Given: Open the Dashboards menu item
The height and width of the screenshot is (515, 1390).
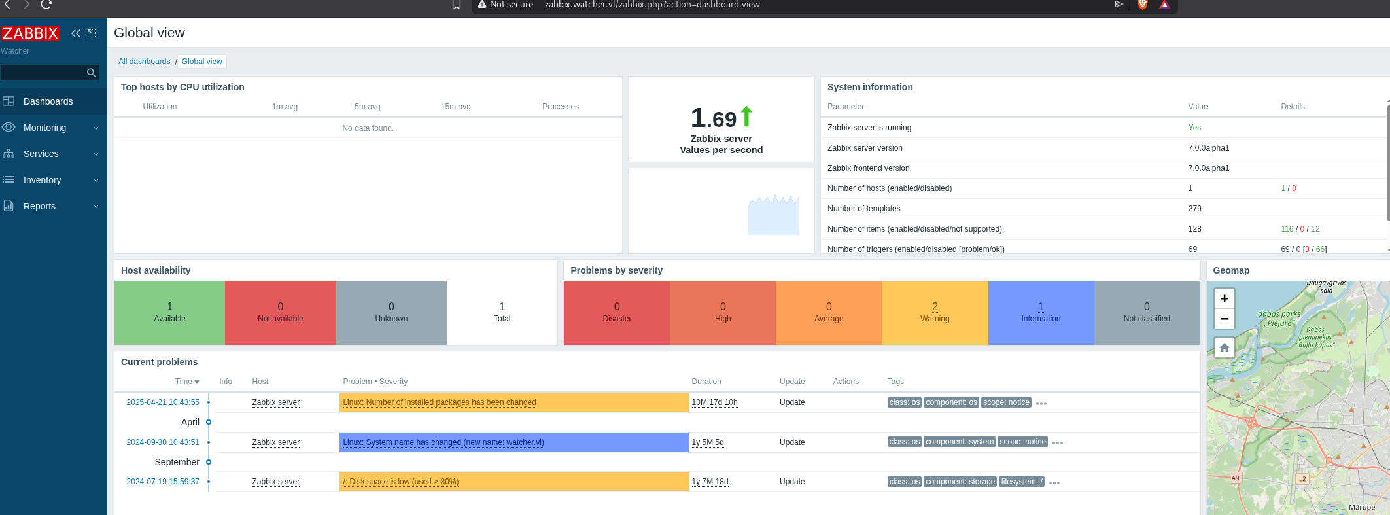Looking at the screenshot, I should coord(54,101).
